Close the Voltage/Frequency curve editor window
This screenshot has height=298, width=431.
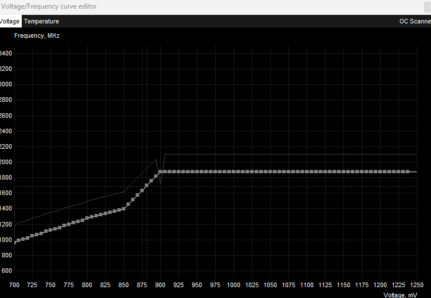tap(428, 7)
